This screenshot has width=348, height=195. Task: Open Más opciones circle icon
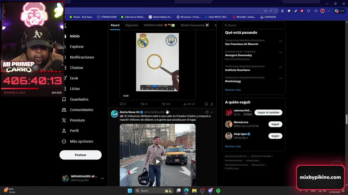(x=64, y=141)
